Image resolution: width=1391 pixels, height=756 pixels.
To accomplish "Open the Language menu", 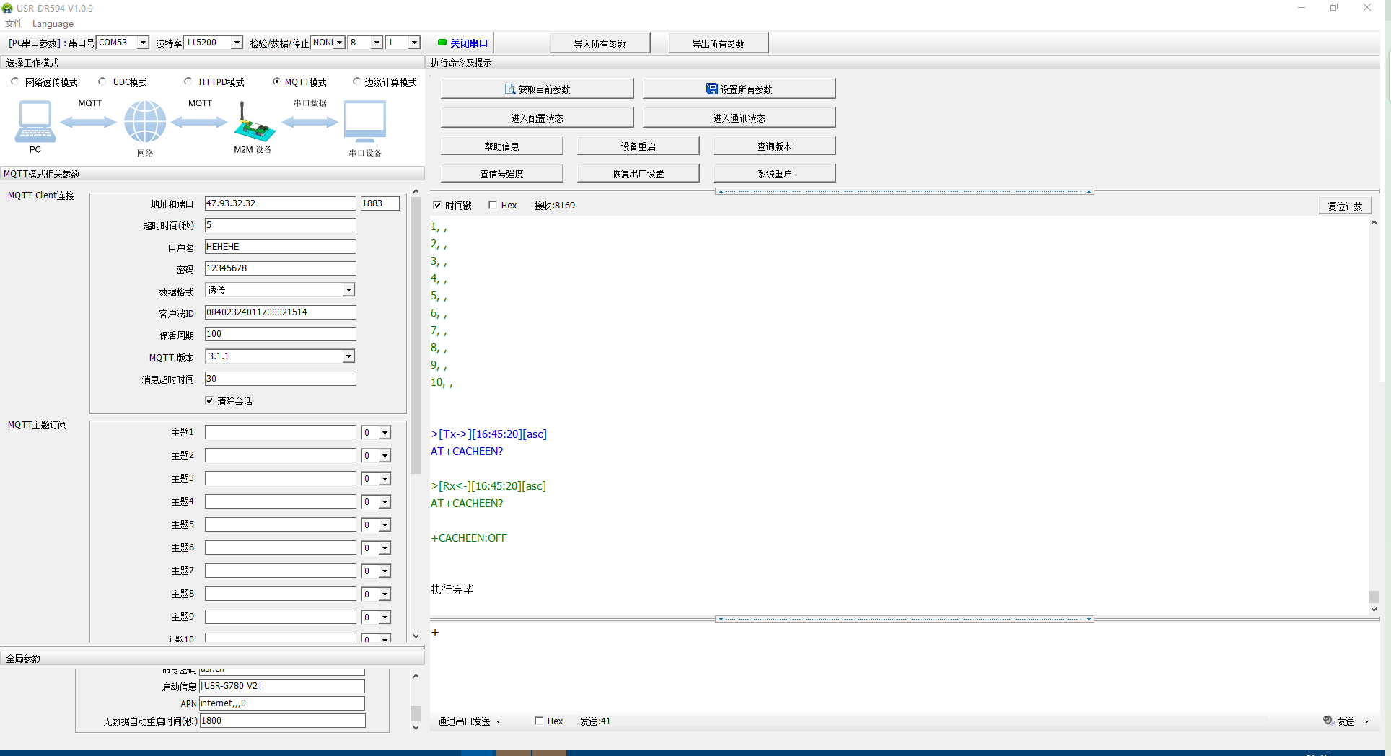I will tap(53, 24).
